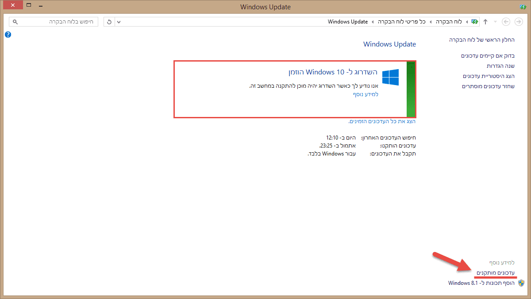Image resolution: width=531 pixels, height=299 pixels.
Task: Click the Windows logo in the Windows 10 upgrade box
Action: [390, 78]
